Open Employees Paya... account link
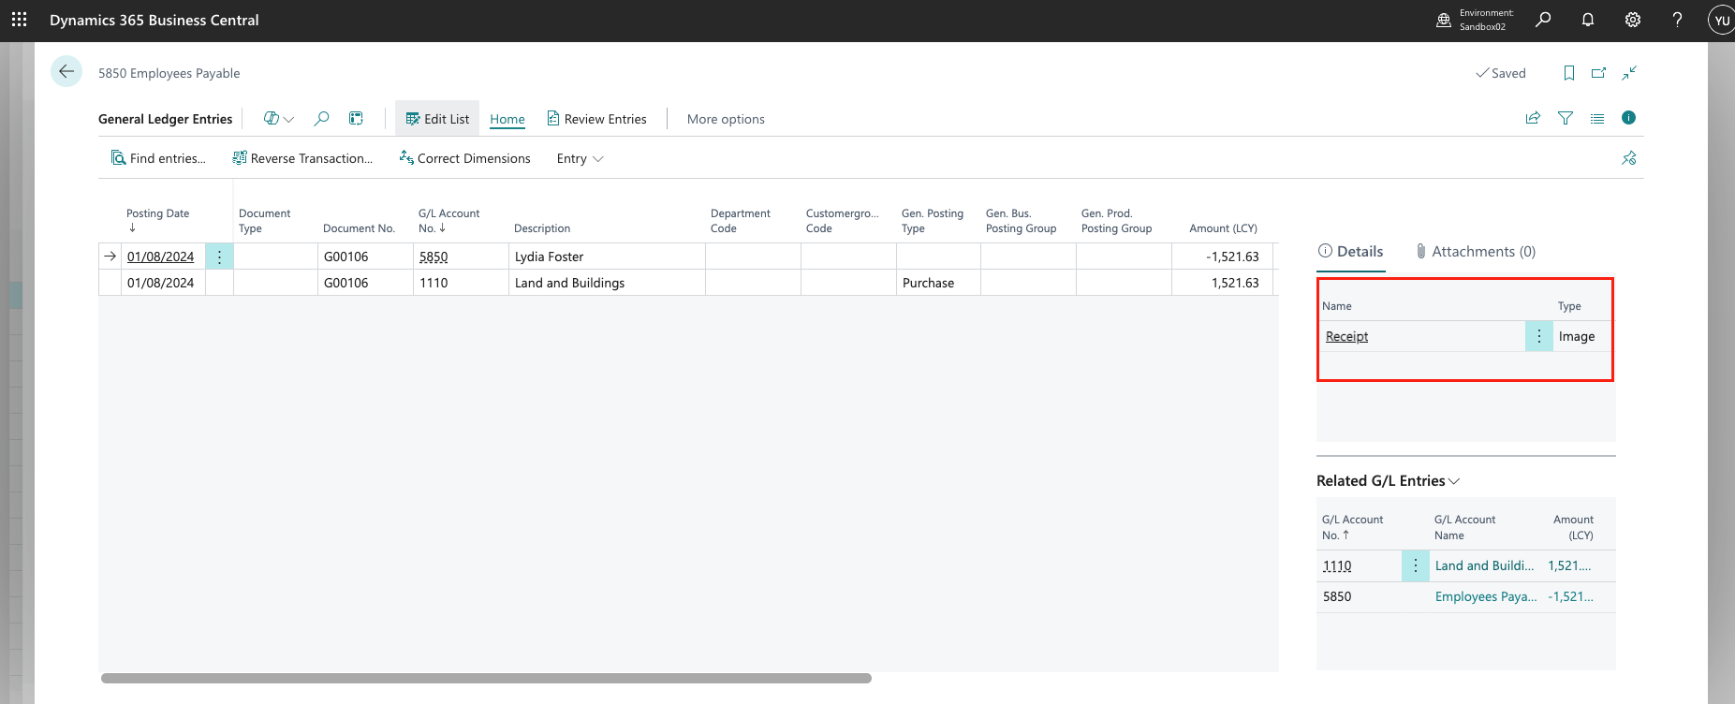 (1486, 596)
